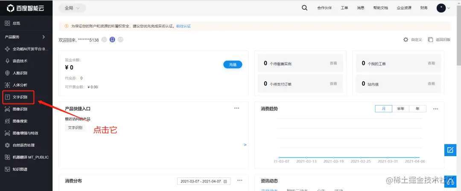This screenshot has height=191, width=461.
Task: Select the 知识图谱 sidebar icon
Action: [x=8, y=169]
